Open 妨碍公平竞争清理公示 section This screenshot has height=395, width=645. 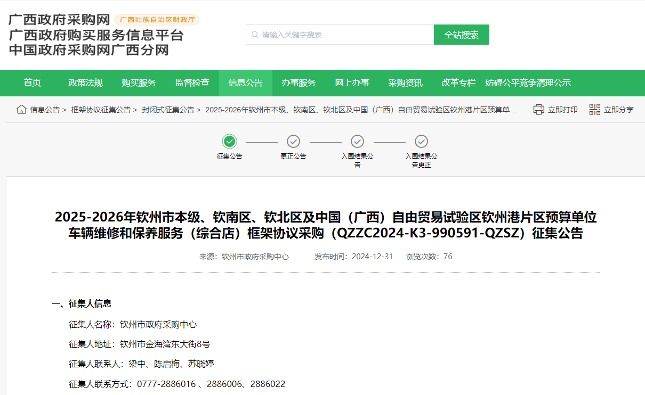click(528, 83)
